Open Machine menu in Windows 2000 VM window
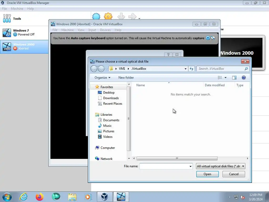Viewport: 269px width, 202px height. click(68, 30)
